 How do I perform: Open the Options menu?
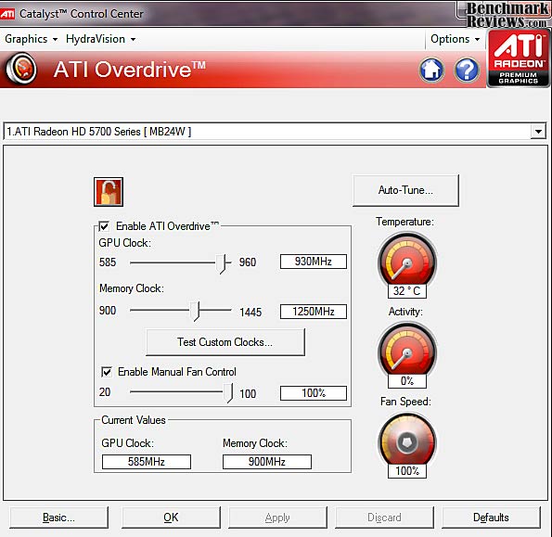456,39
